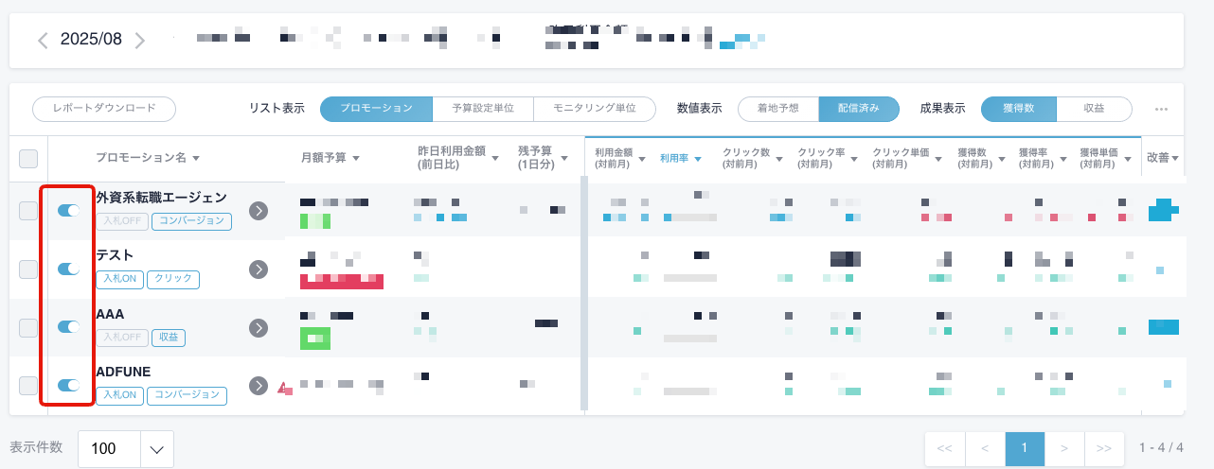The height and width of the screenshot is (469, 1214).
Task: Go to previous page with < button
Action: point(984,448)
